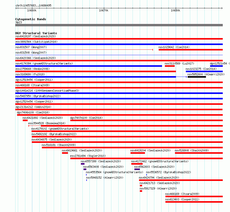
Task: Click dgv12520n54 (Cooper2011) label
Action: pos(34,101)
